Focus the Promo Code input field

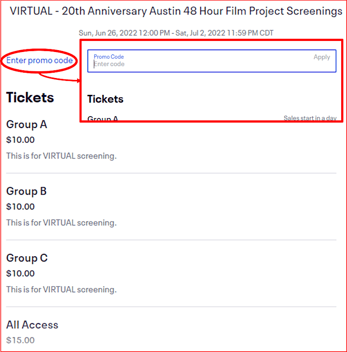click(x=212, y=61)
